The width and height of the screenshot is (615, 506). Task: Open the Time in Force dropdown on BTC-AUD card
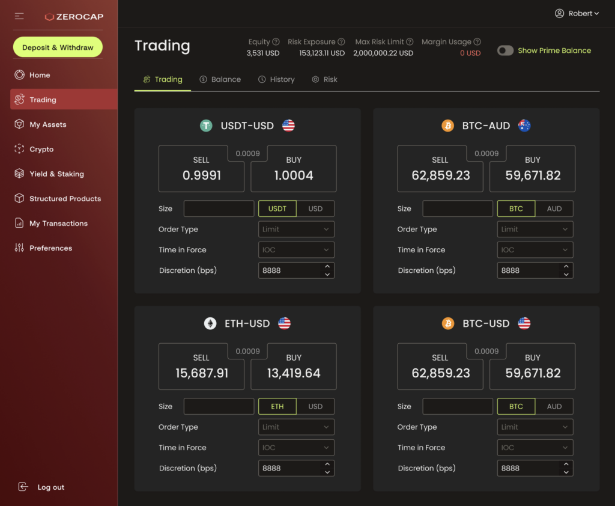[535, 249]
